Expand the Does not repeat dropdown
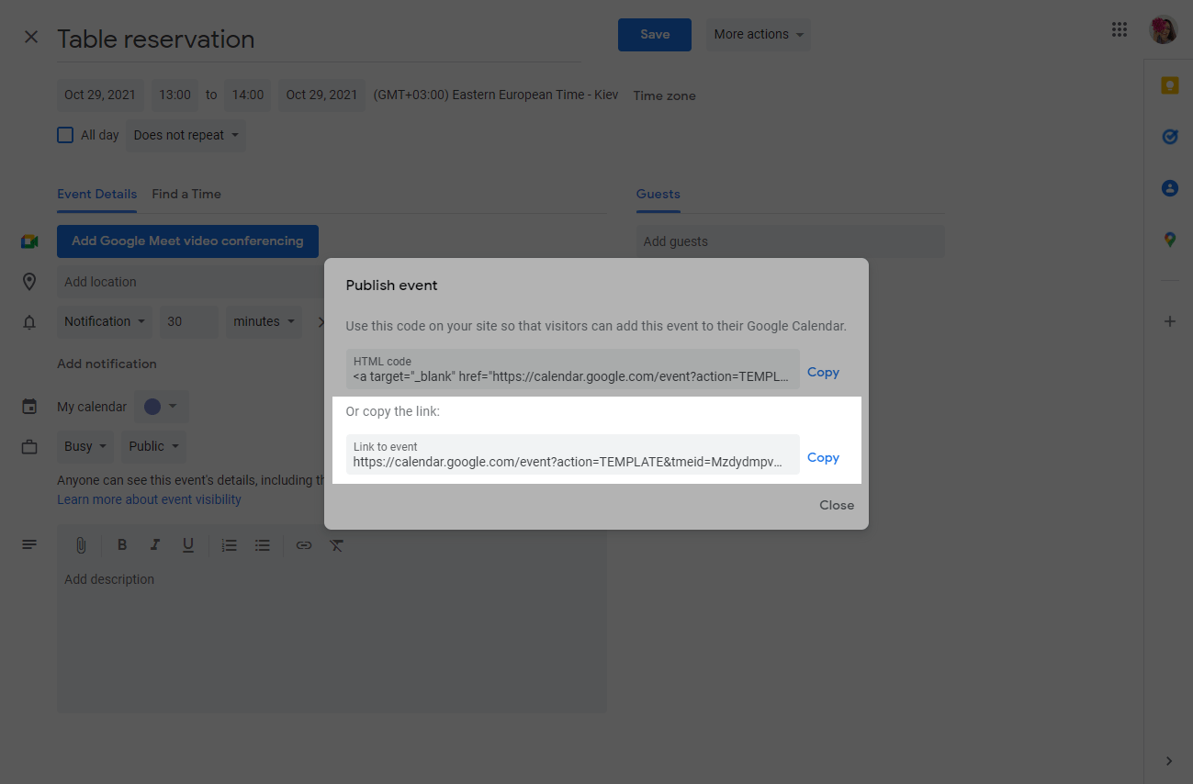 186,135
